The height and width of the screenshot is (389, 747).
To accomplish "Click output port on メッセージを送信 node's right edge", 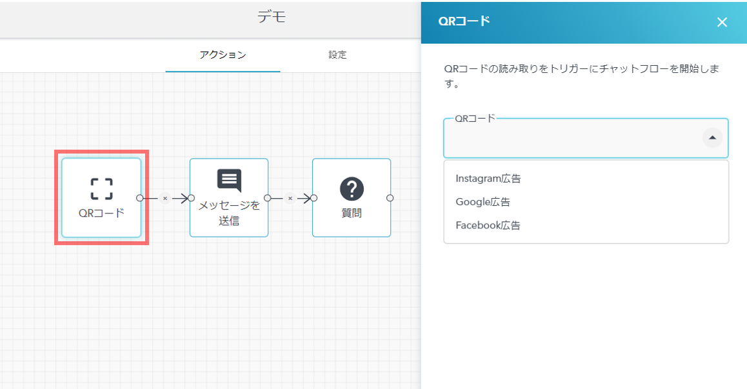I will pos(268,198).
